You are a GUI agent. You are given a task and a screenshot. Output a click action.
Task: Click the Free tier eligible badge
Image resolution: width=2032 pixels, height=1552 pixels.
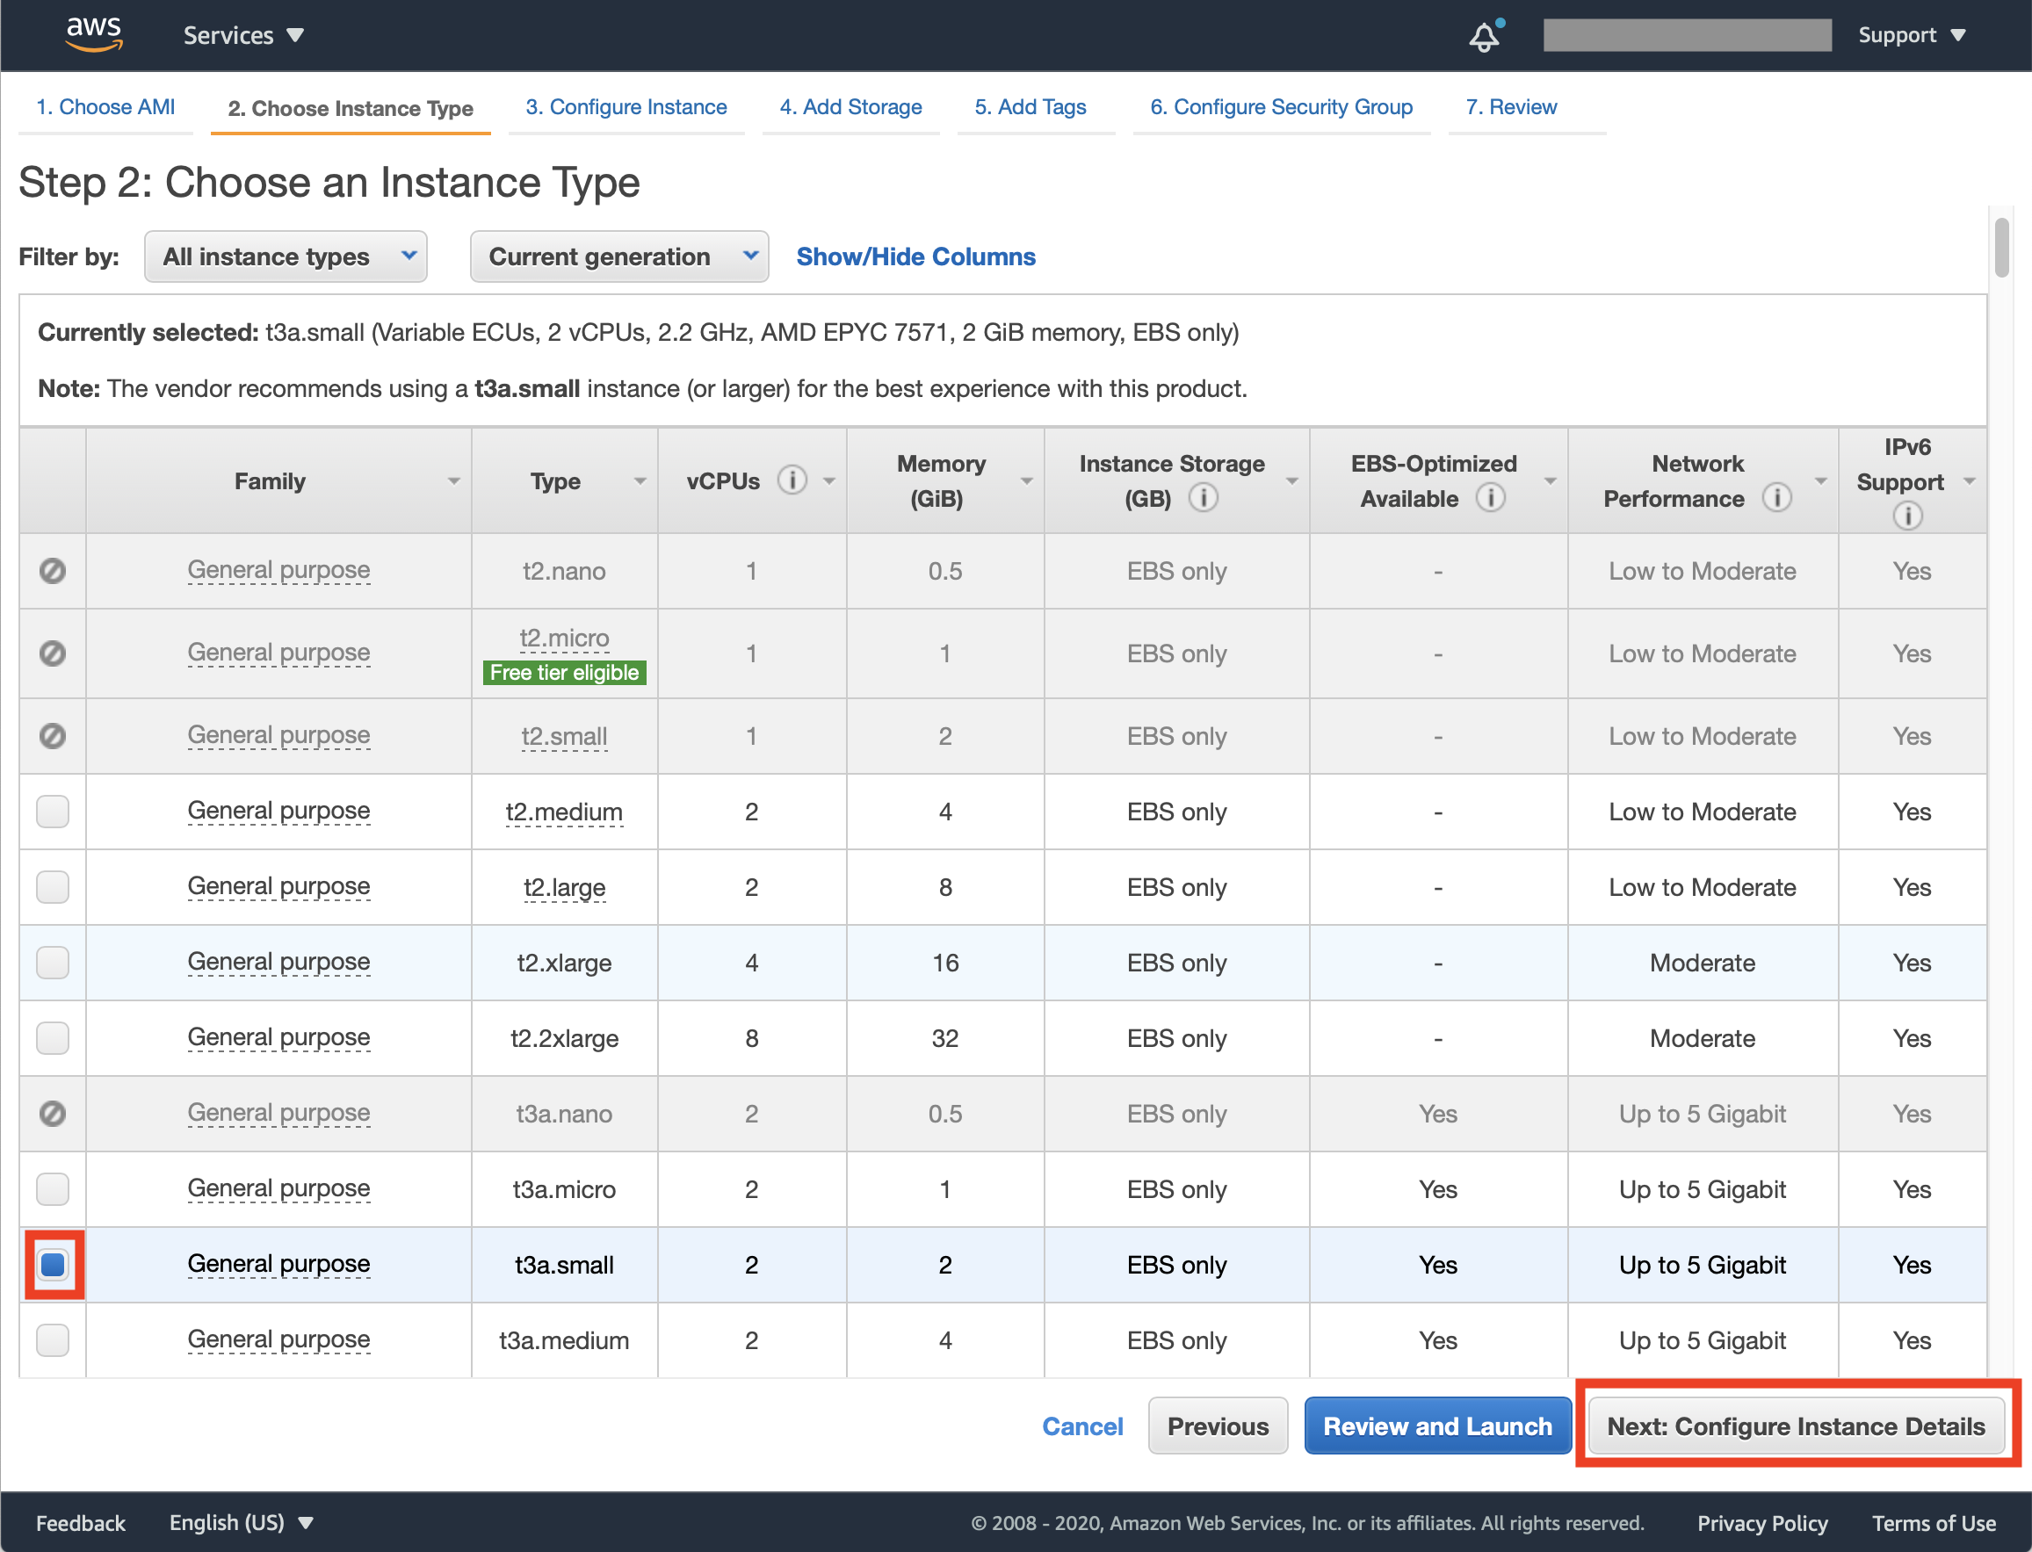565,673
